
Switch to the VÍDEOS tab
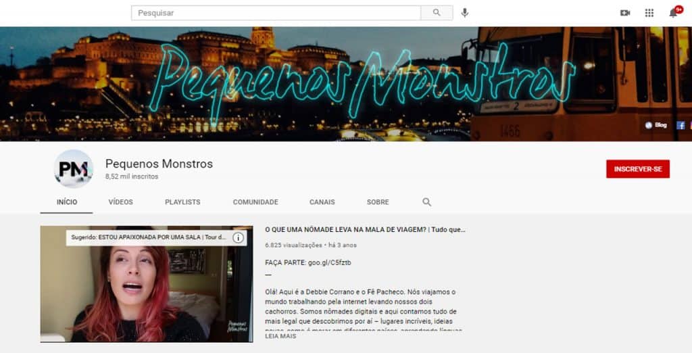(x=120, y=202)
